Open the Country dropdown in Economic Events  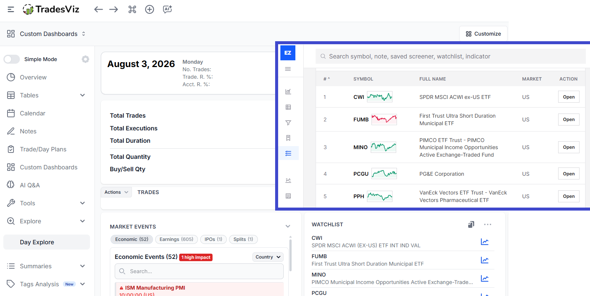pos(268,257)
